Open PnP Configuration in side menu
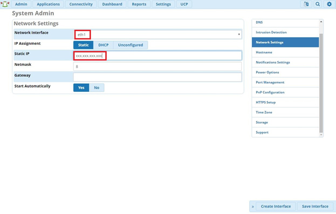 [x=285, y=92]
